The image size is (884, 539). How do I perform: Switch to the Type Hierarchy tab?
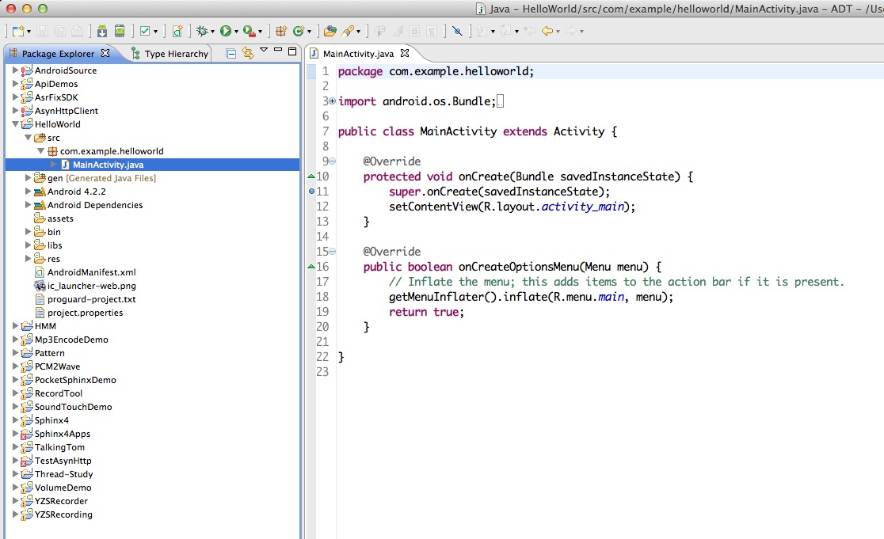click(x=170, y=54)
